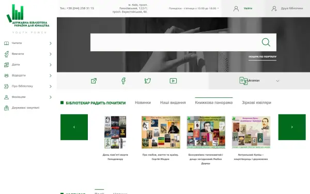Click the icon beside Державні закупівлі

[7, 108]
